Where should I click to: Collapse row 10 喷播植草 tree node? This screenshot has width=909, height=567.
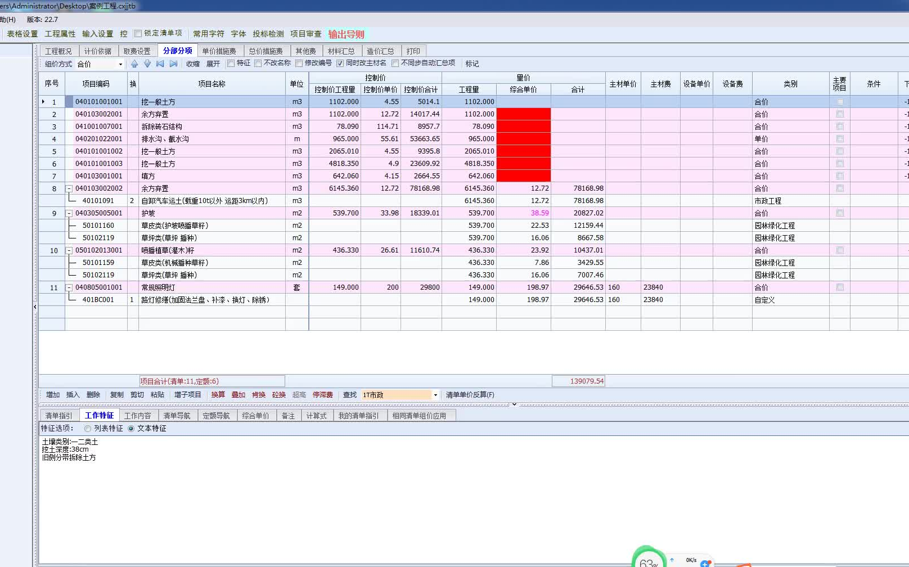pyautogui.click(x=69, y=250)
